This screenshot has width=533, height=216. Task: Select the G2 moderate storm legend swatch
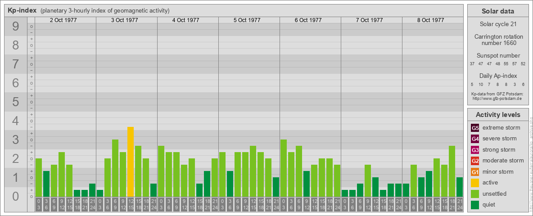475,161
